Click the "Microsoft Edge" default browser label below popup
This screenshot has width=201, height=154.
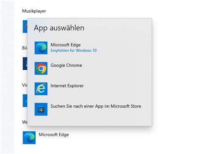pyautogui.click(x=54, y=135)
